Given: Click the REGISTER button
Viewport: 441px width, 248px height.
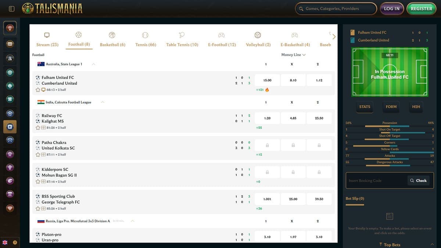Looking at the screenshot, I should click(421, 8).
